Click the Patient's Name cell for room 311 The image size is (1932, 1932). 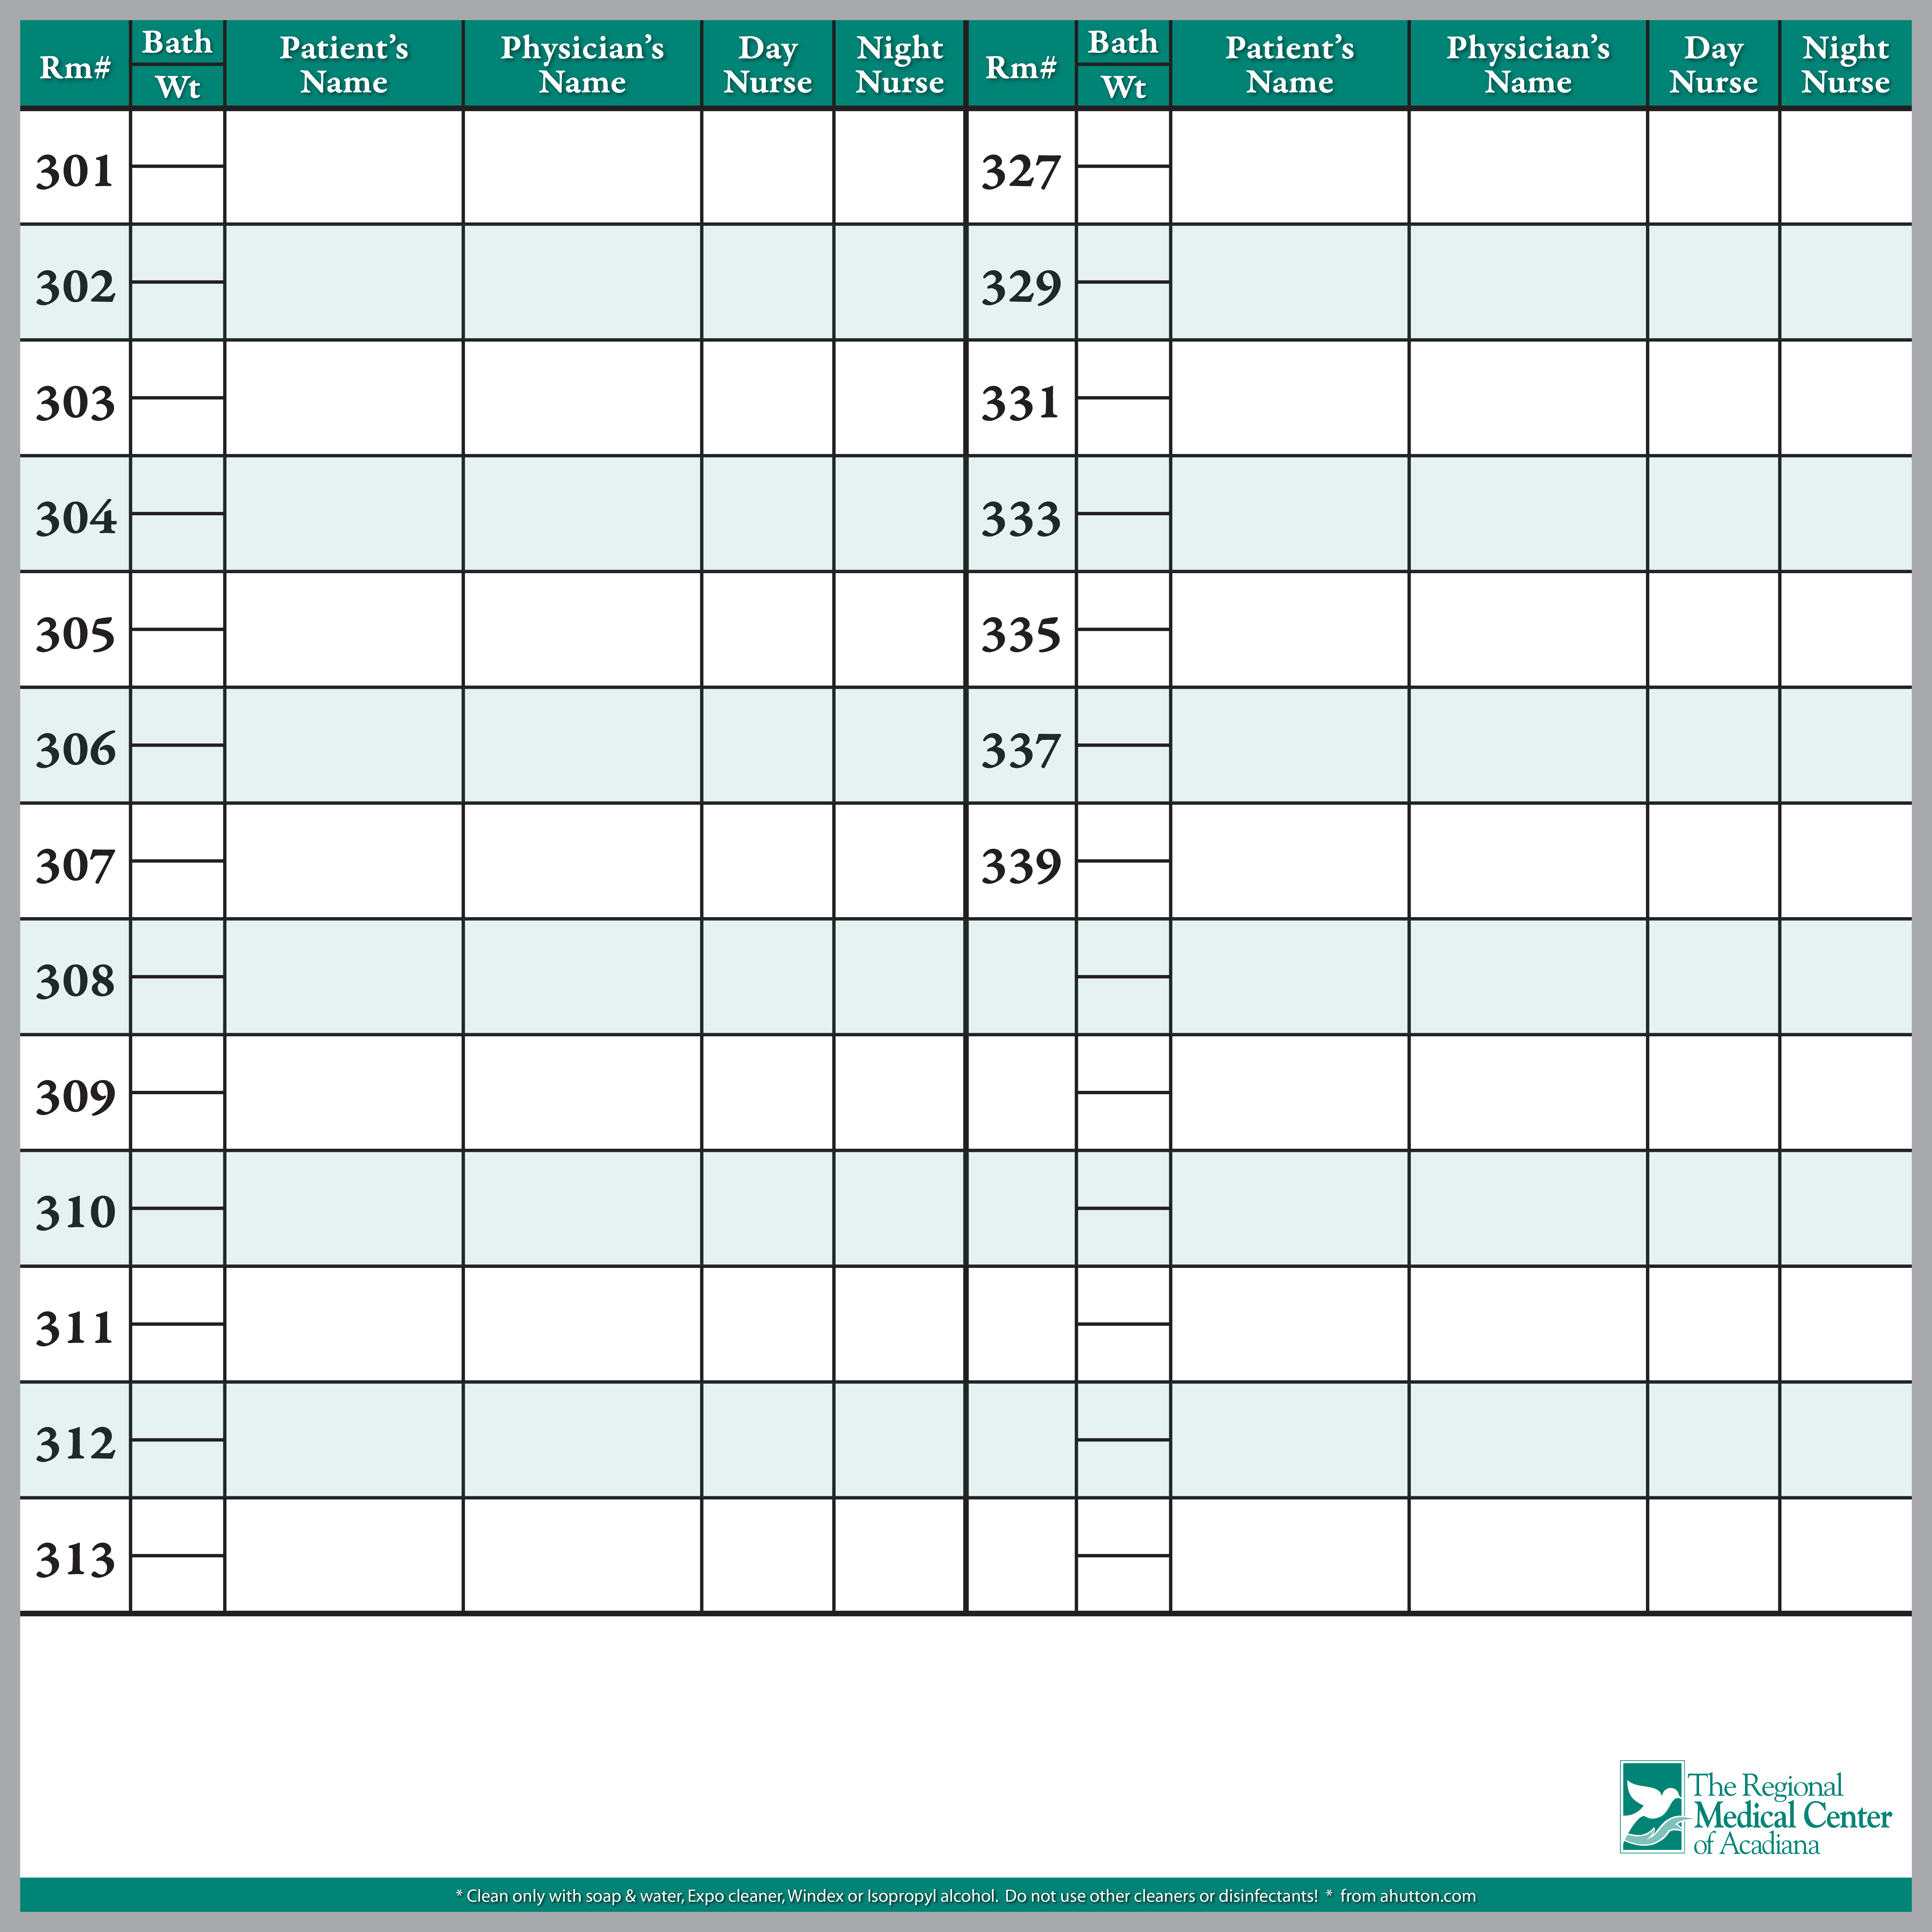pos(344,1324)
